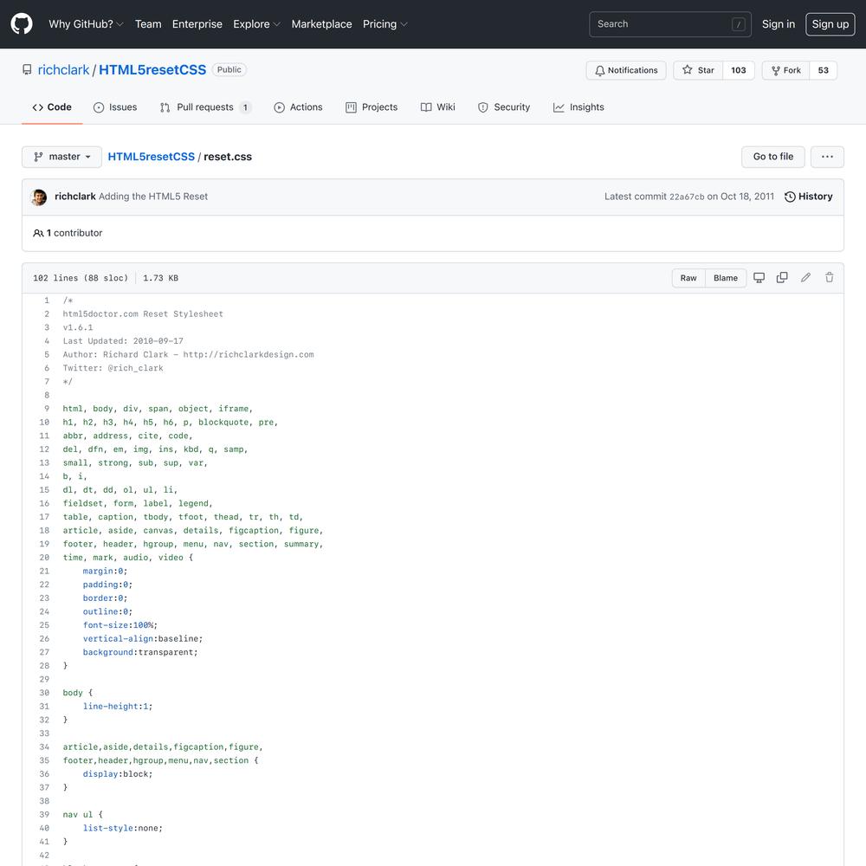Click the Go to file button
Screen dimensions: 866x866
click(x=772, y=157)
